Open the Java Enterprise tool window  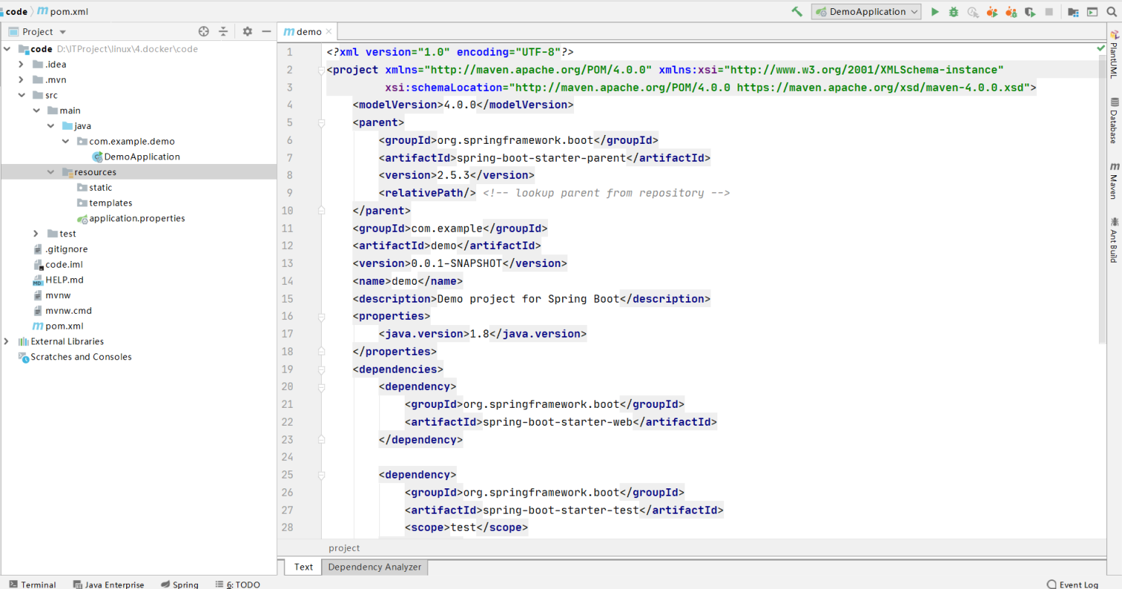108,585
